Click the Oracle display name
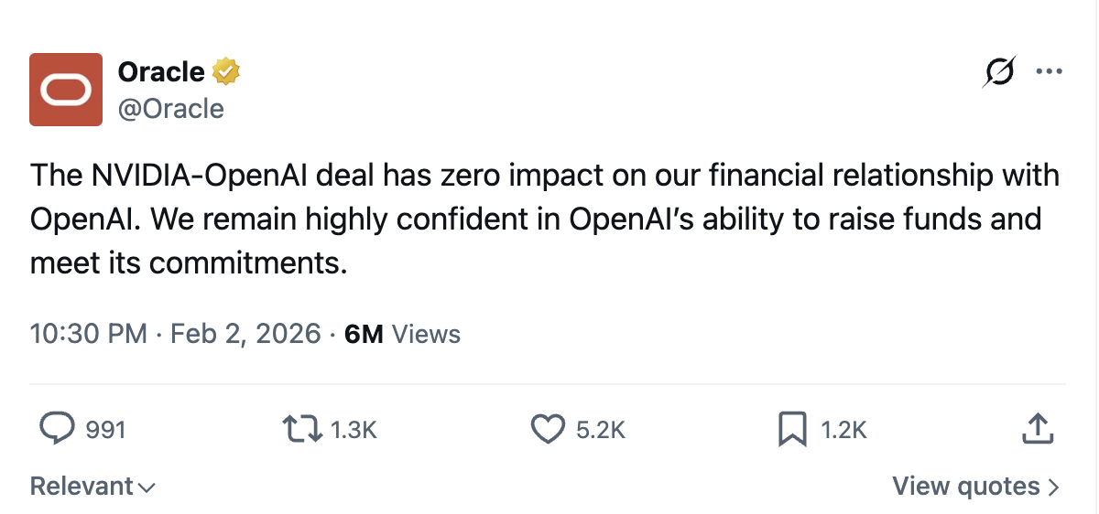1099x514 pixels. [x=161, y=70]
